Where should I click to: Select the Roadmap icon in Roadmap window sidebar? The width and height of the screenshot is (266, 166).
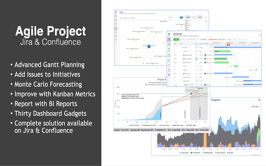tap(169, 40)
